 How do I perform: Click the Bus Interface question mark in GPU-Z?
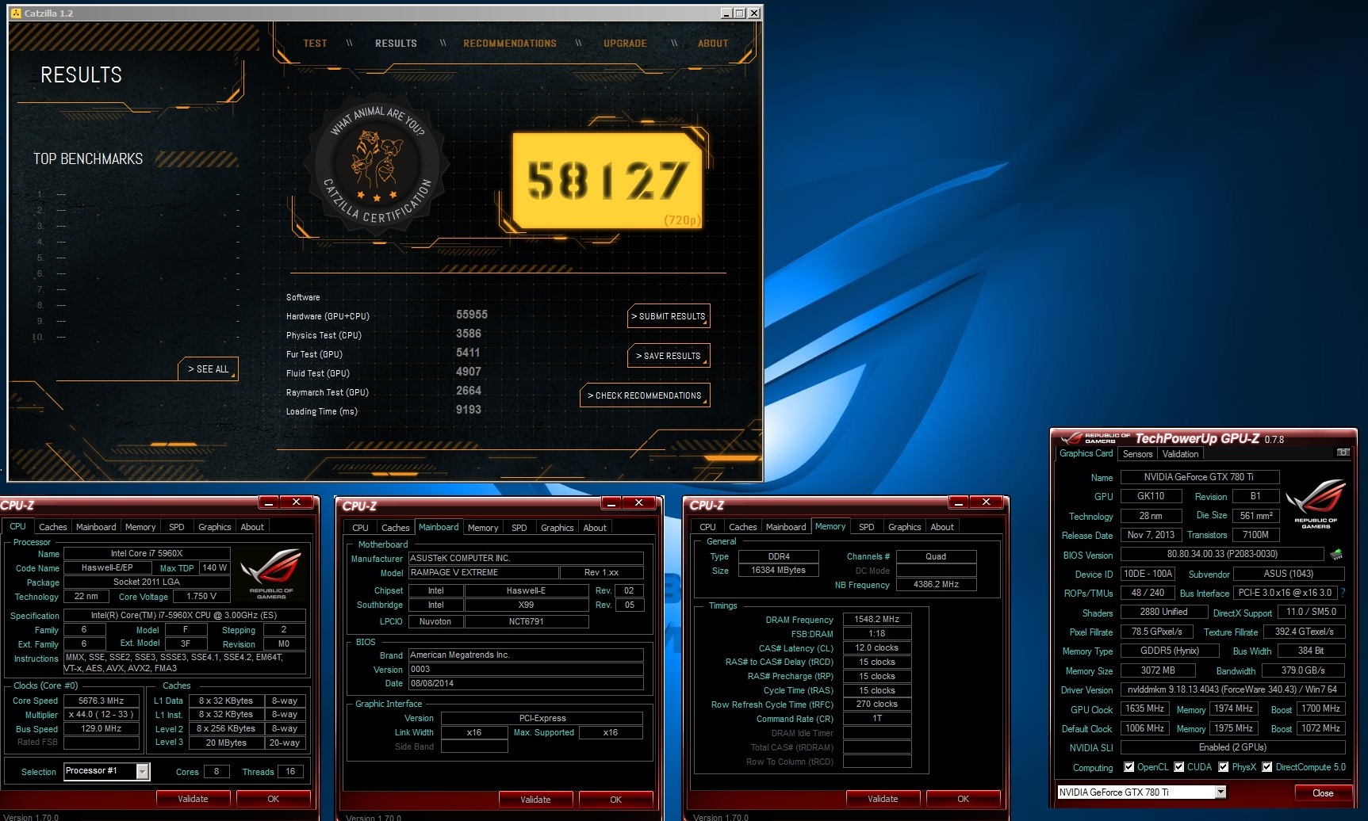pos(1343,593)
